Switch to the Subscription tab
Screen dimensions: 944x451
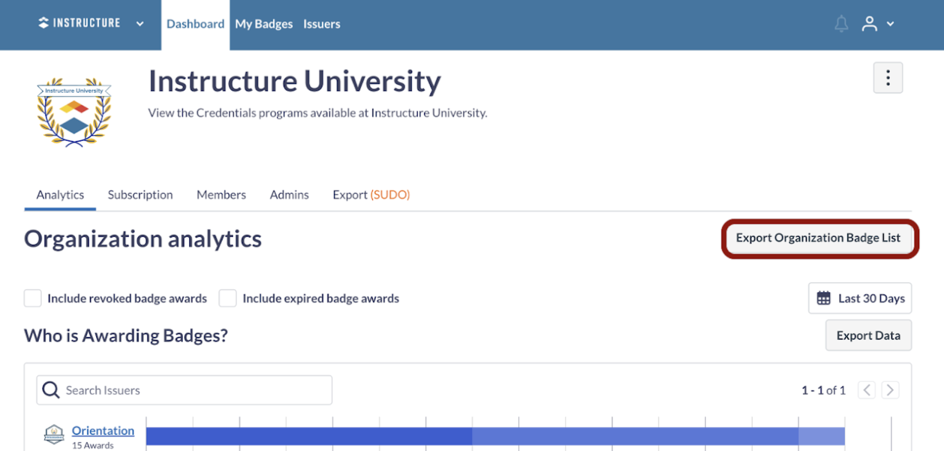coord(140,195)
